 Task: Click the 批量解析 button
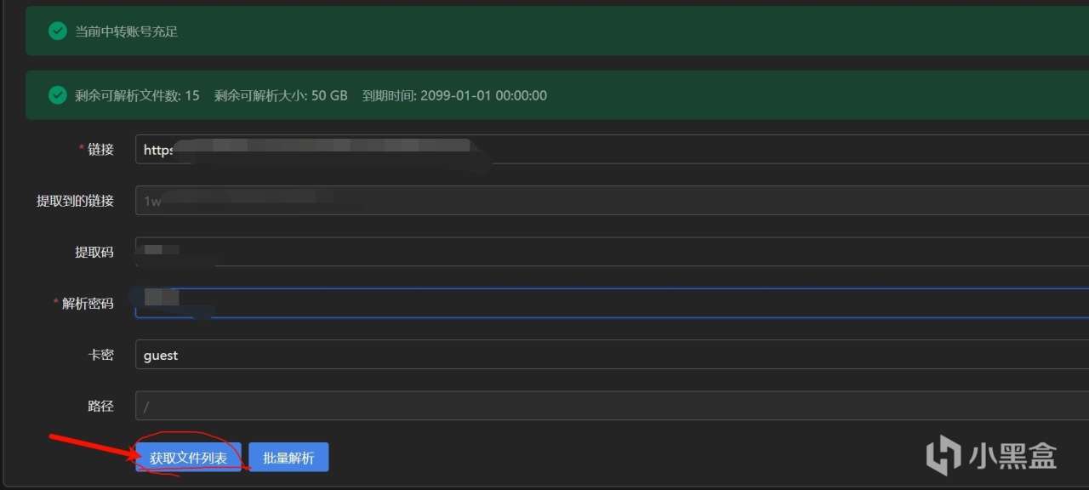coord(288,458)
